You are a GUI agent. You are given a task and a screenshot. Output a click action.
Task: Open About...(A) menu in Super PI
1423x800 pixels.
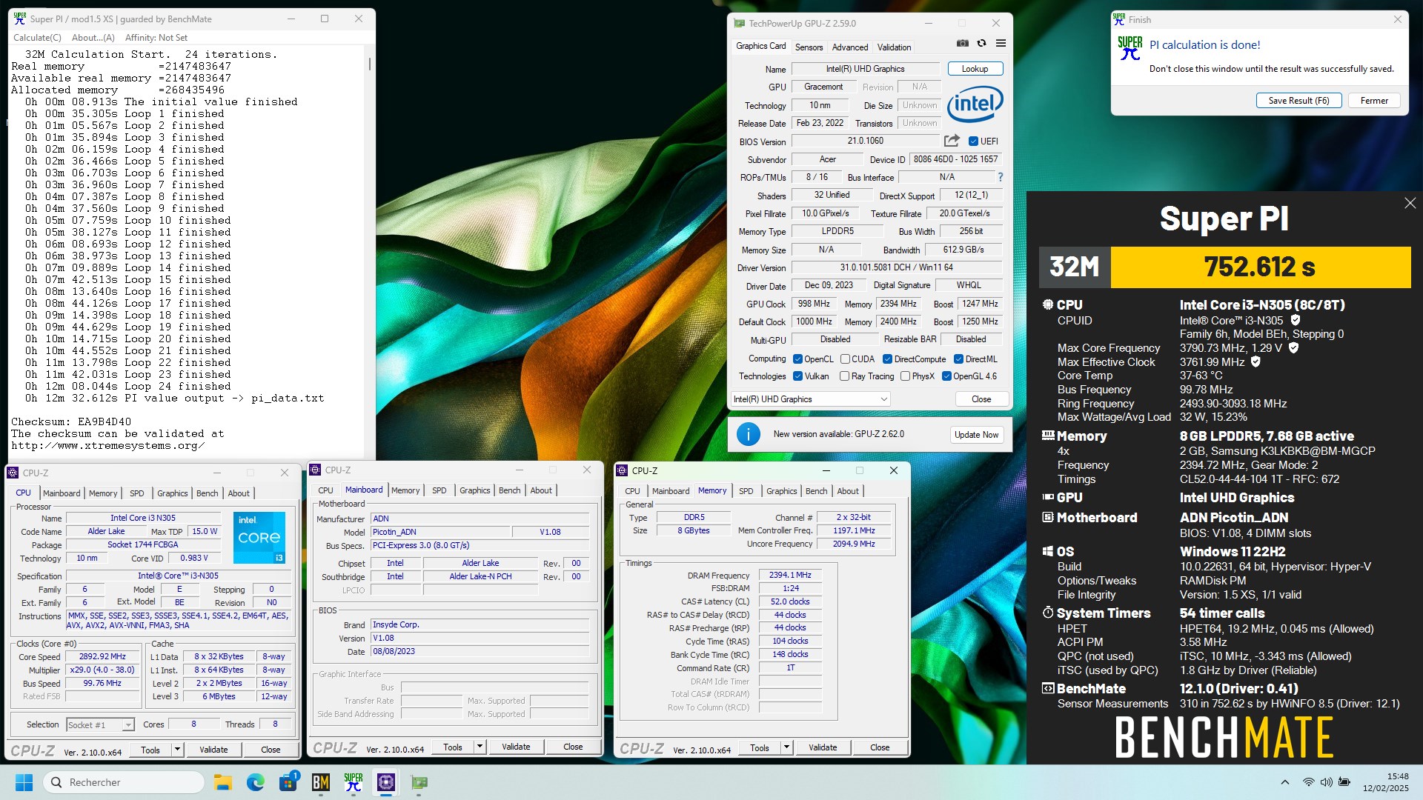click(93, 38)
